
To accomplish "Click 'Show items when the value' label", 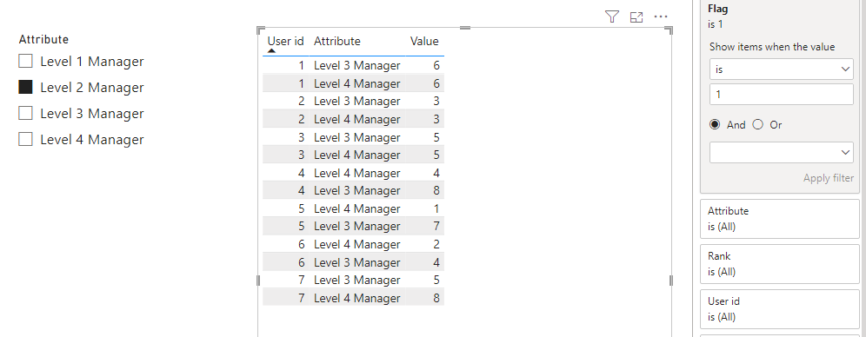I will pos(772,47).
